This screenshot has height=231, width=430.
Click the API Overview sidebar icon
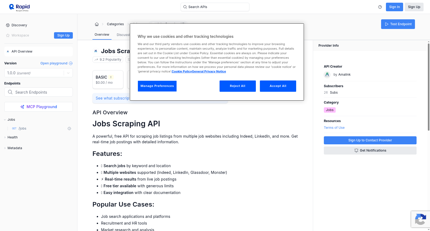(x=8, y=52)
